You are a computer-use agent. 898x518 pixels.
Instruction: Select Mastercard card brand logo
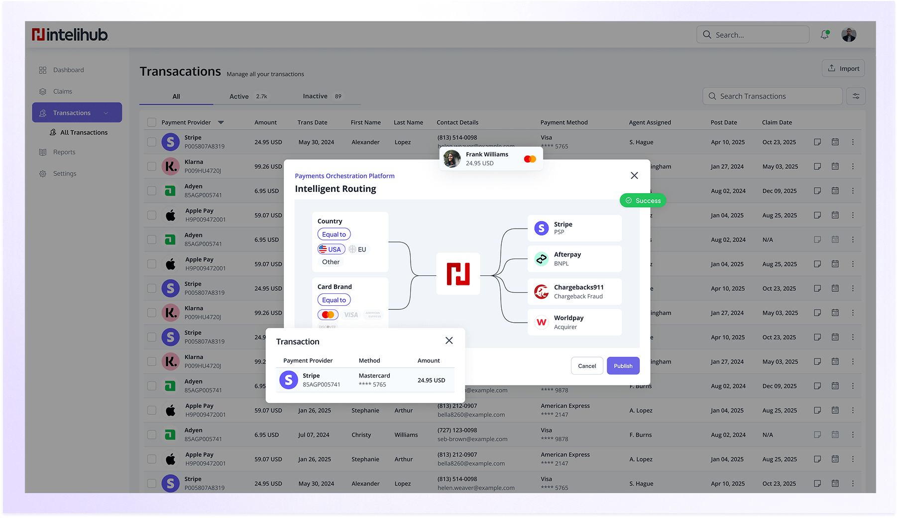pyautogui.click(x=328, y=315)
